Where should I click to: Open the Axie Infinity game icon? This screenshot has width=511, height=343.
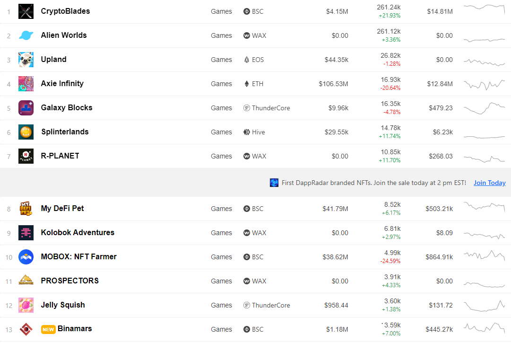(26, 84)
